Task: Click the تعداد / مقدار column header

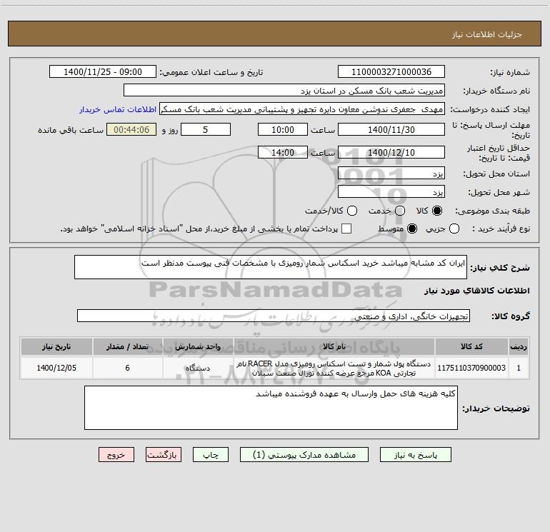Action: click(127, 346)
